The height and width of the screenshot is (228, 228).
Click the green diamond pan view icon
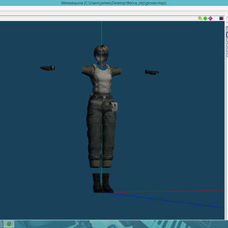[x=205, y=18]
